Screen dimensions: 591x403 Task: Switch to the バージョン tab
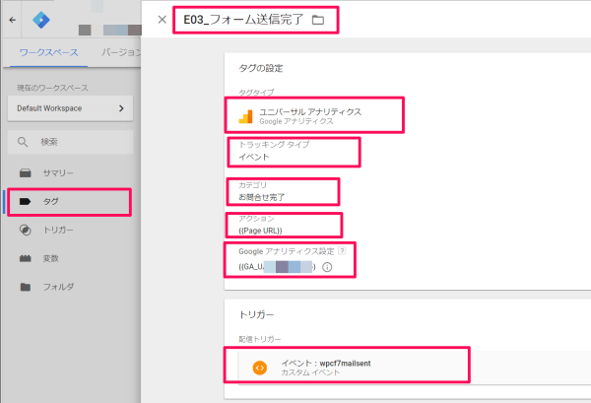(120, 52)
